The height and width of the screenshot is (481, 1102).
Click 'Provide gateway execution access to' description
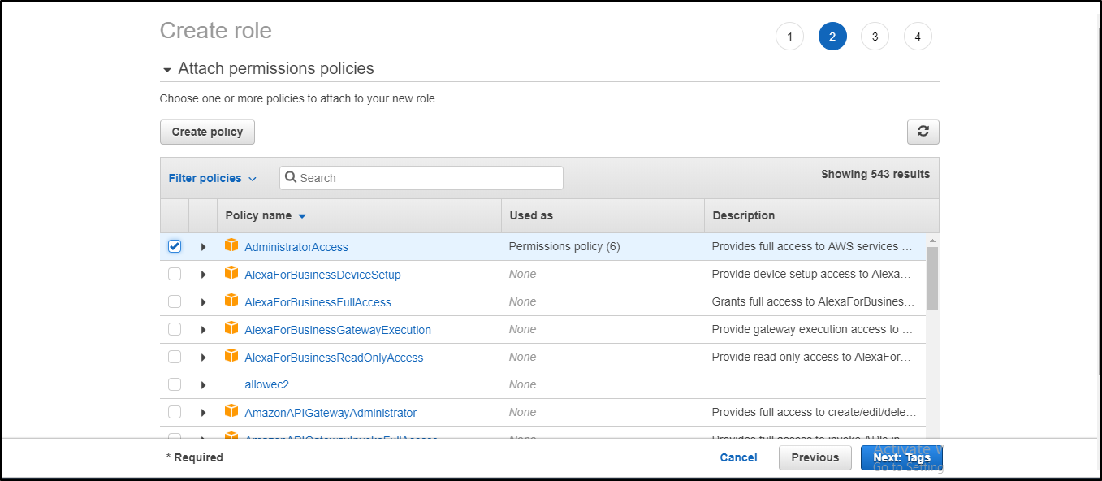[812, 329]
